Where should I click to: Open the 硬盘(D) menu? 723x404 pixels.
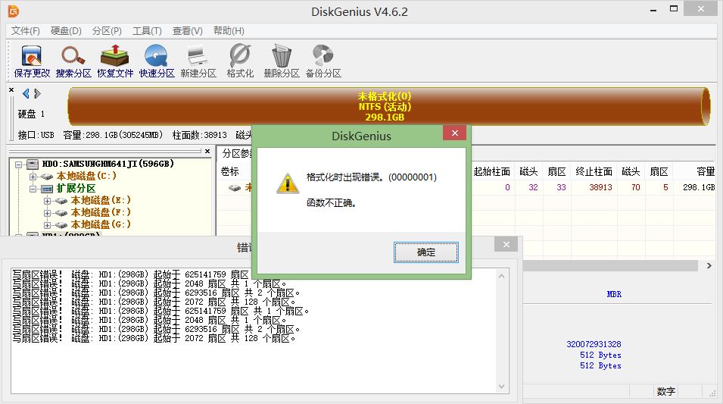point(66,31)
